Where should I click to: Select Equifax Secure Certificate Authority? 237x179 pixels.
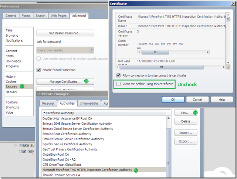pyautogui.click(x=104, y=144)
